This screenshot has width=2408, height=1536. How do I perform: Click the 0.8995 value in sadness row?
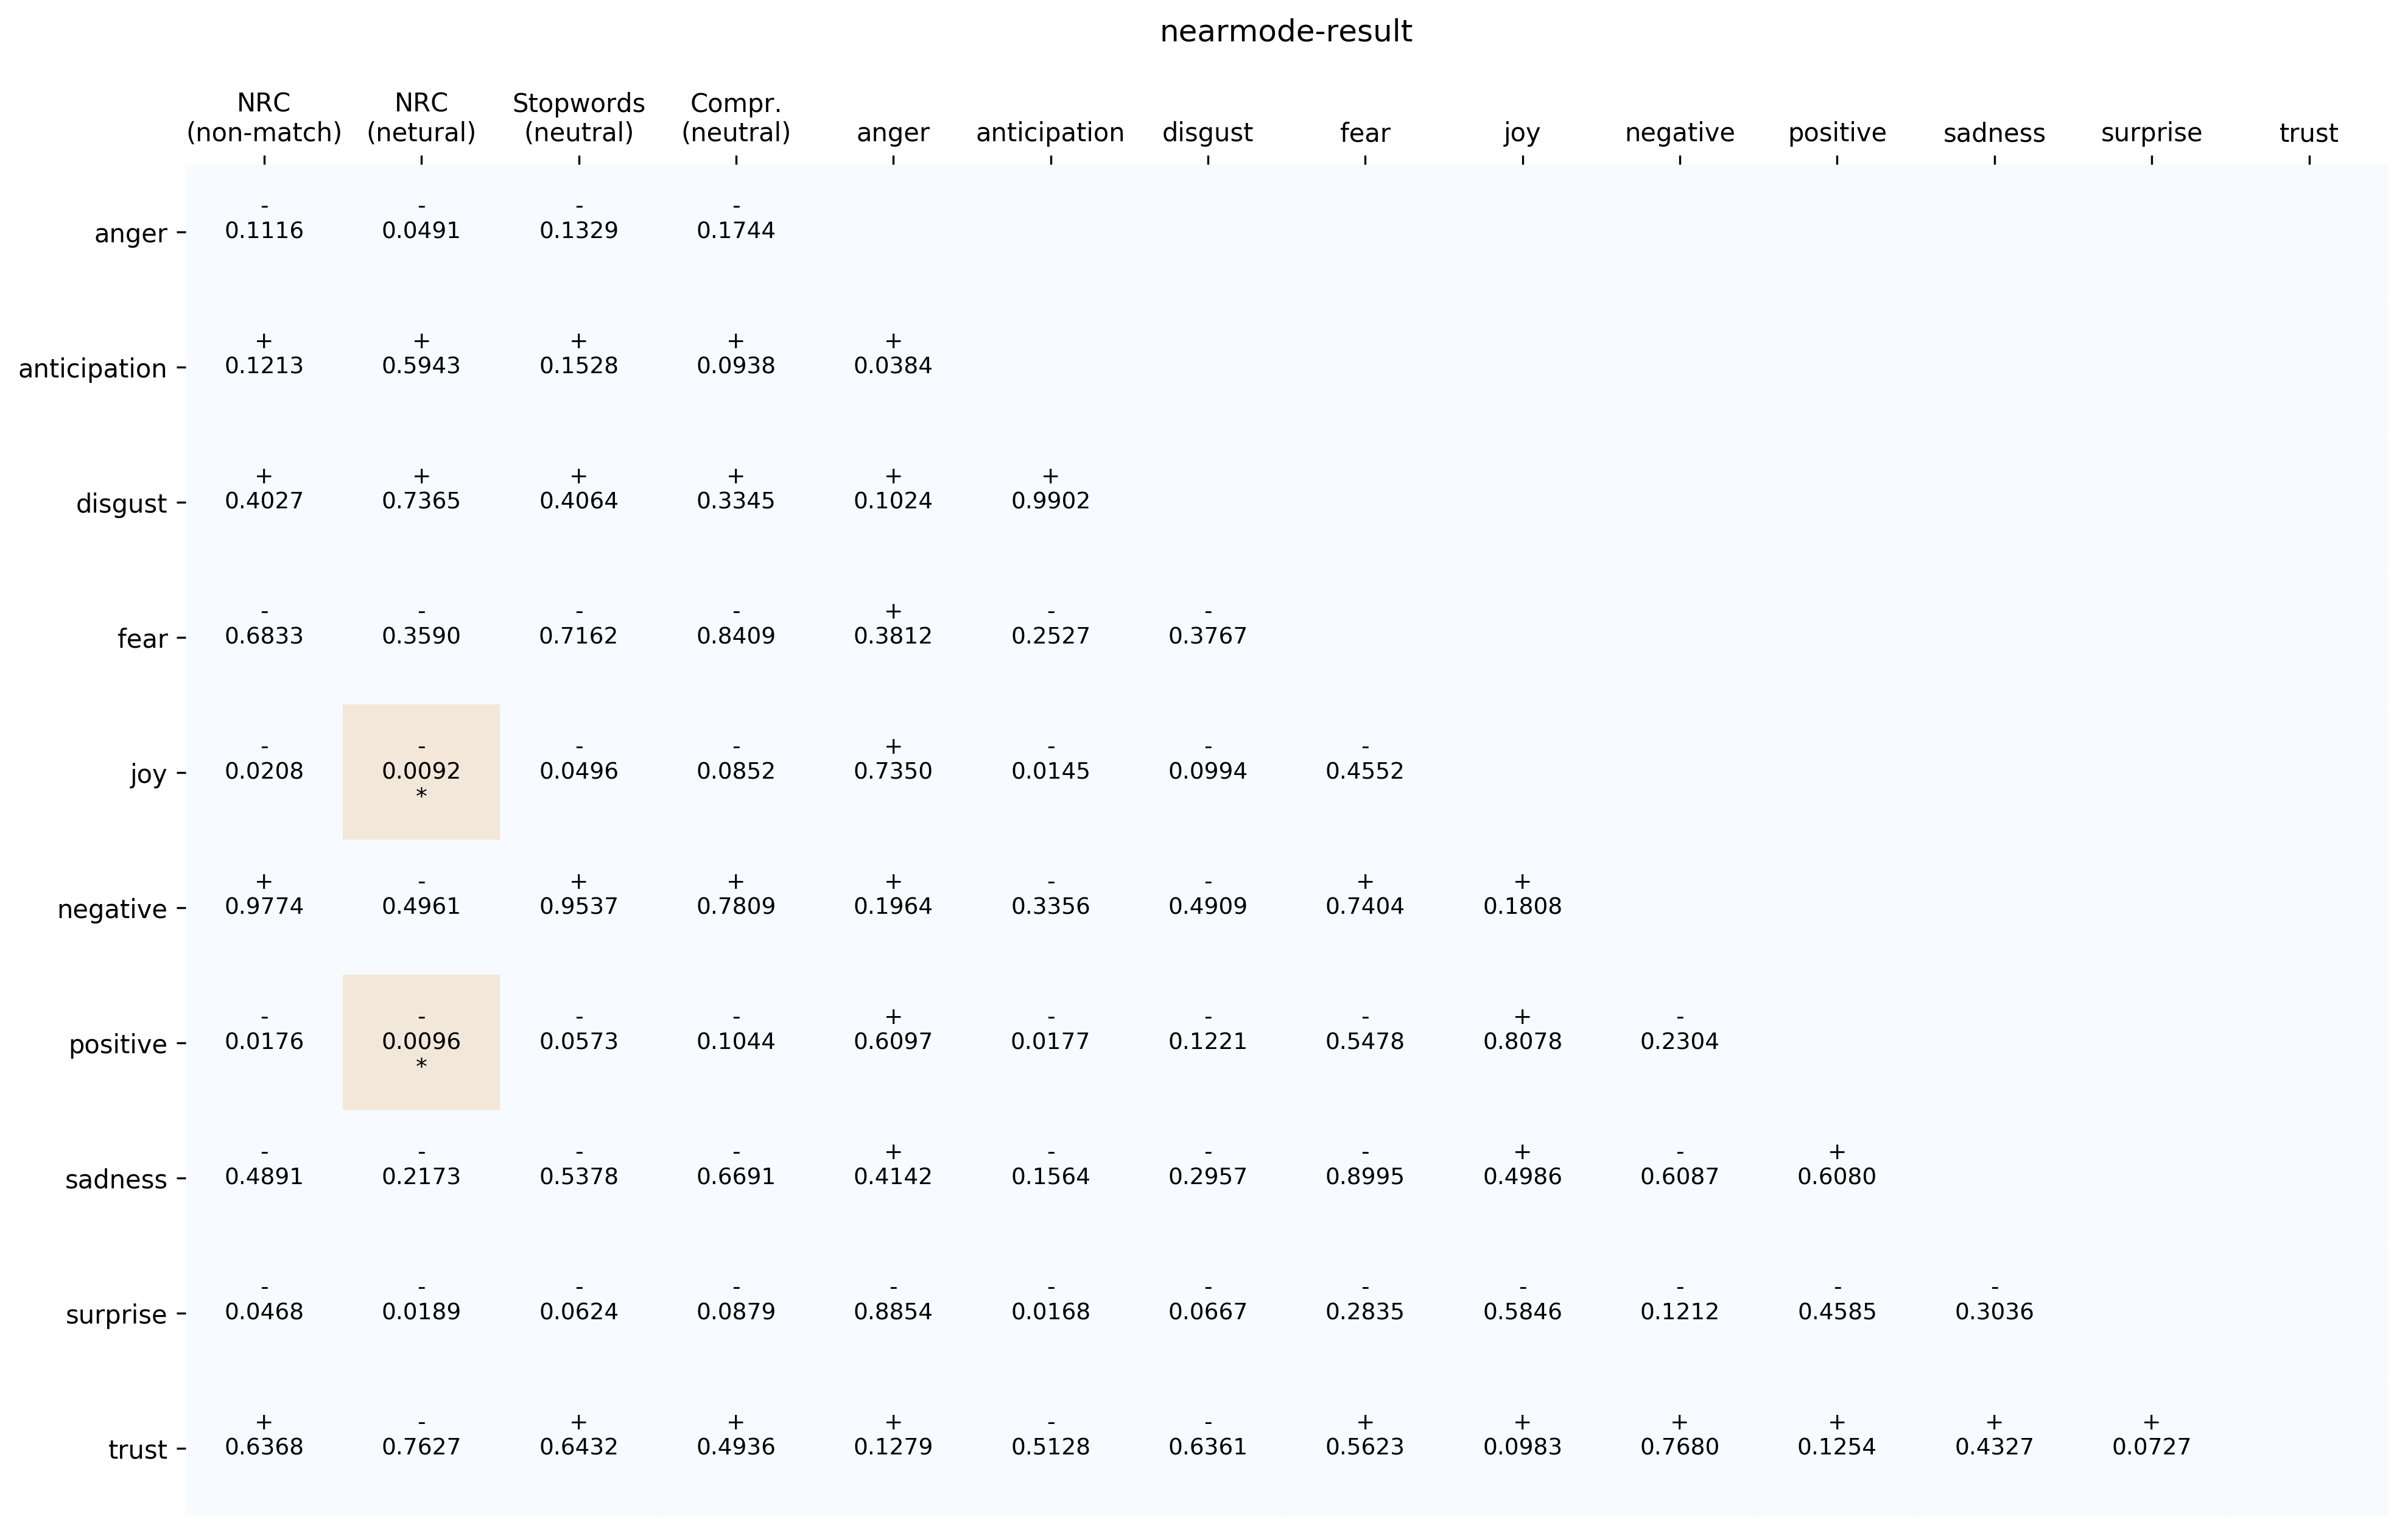coord(1365,1177)
